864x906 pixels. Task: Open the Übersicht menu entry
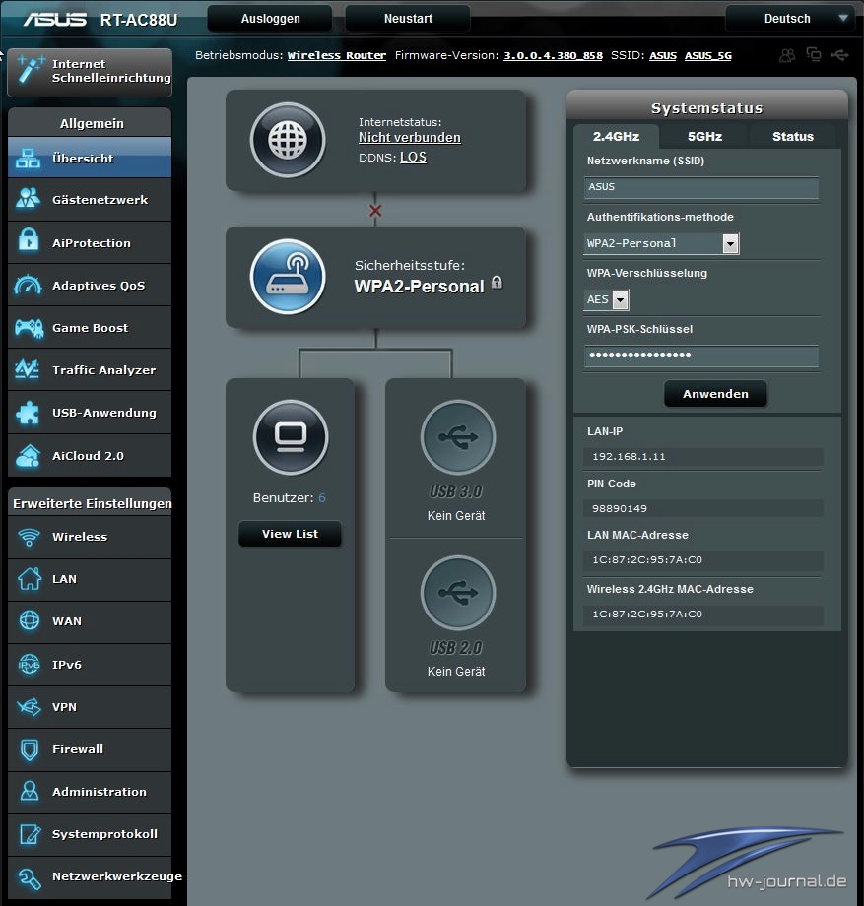(90, 158)
